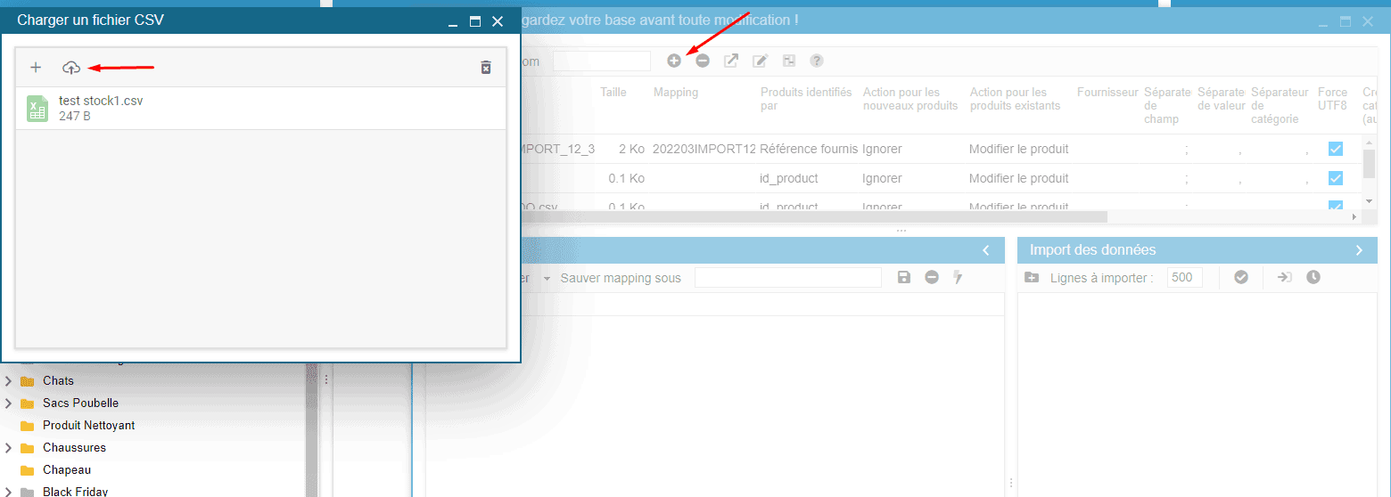Click the clock icon in Import des données
This screenshot has height=497, width=1391.
click(x=1313, y=277)
